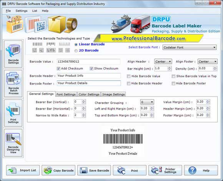The width and height of the screenshot is (223, 181).
Task: Adjust Bearer Bar (Vertical) spinner
Action: click(84, 102)
